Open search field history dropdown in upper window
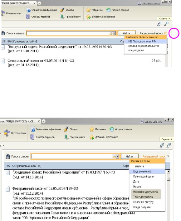The width and height of the screenshot is (181, 221). tap(114, 33)
